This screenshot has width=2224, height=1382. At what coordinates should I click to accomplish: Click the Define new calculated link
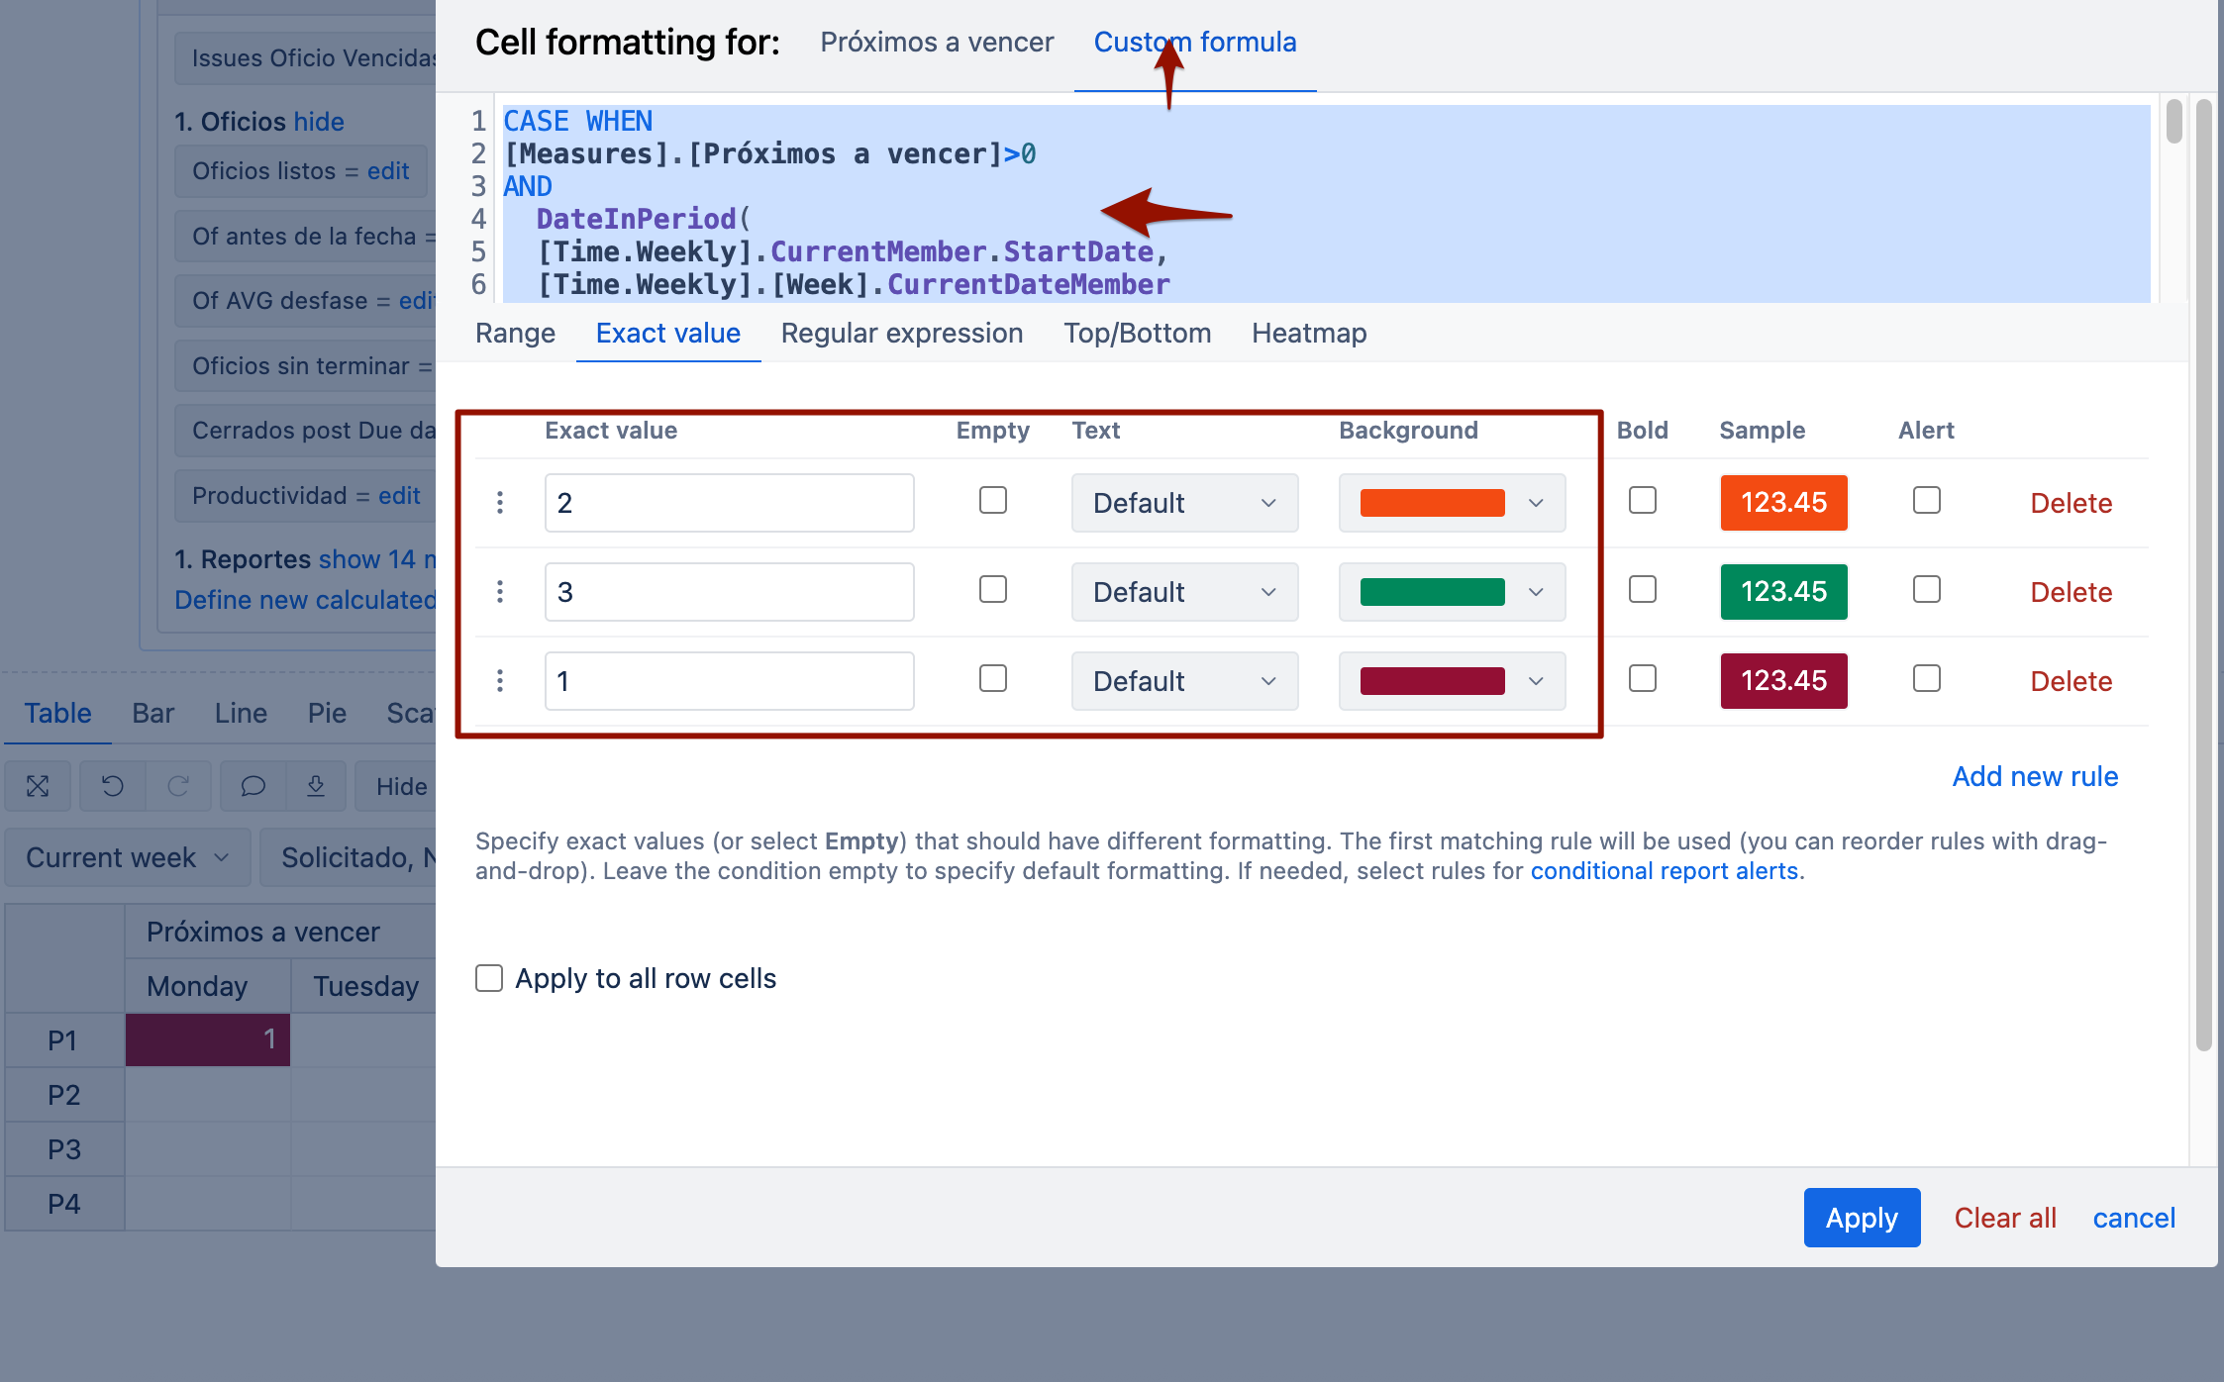click(305, 600)
